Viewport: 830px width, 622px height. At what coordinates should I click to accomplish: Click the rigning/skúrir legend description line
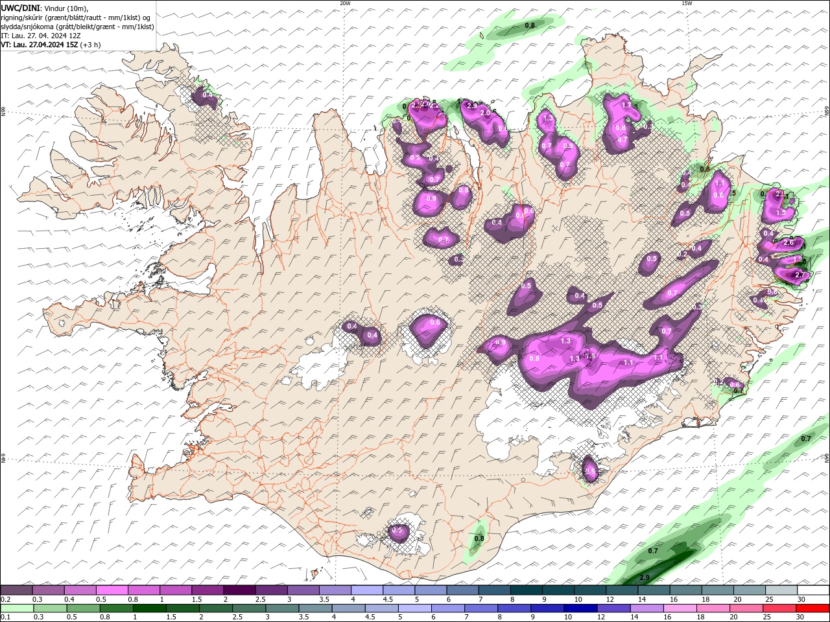(x=76, y=17)
